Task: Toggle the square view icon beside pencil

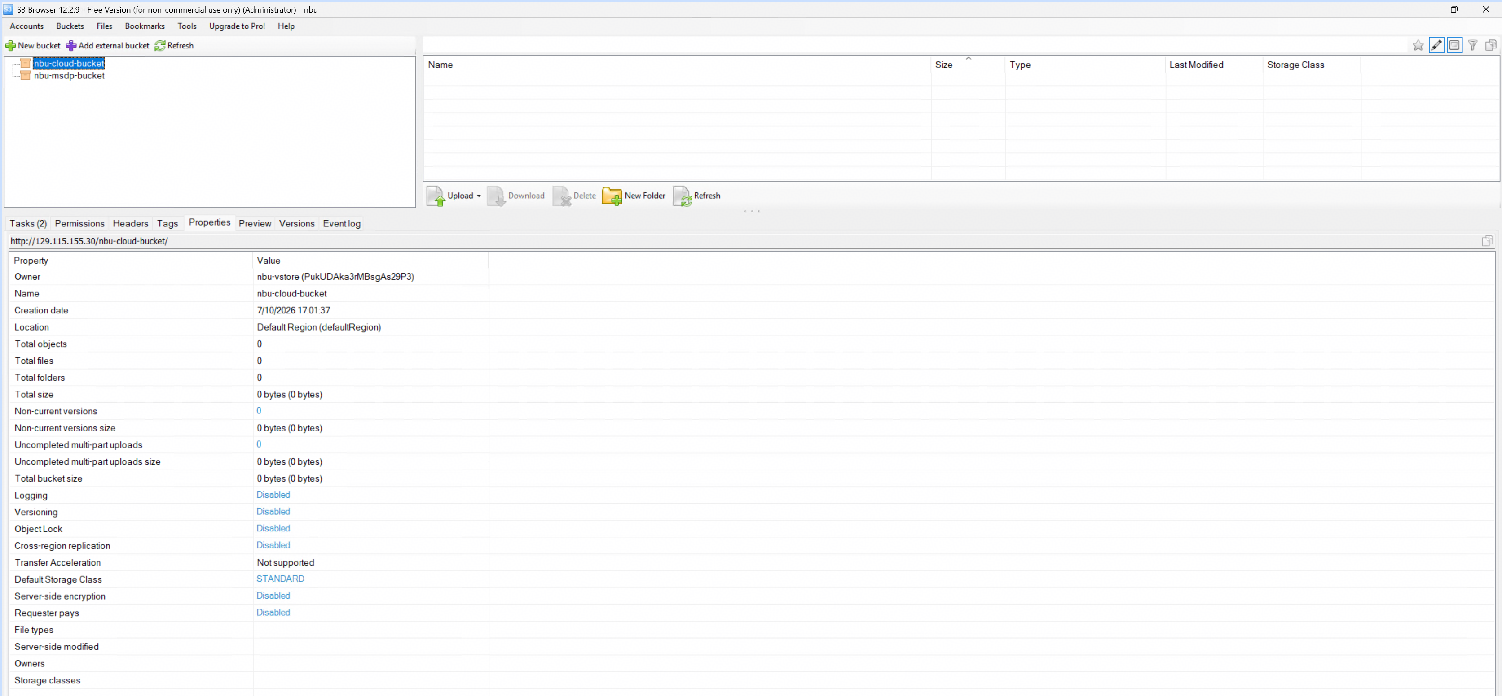Action: pos(1455,45)
